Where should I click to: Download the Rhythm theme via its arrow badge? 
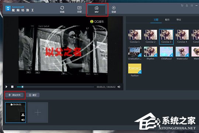click(x=156, y=55)
